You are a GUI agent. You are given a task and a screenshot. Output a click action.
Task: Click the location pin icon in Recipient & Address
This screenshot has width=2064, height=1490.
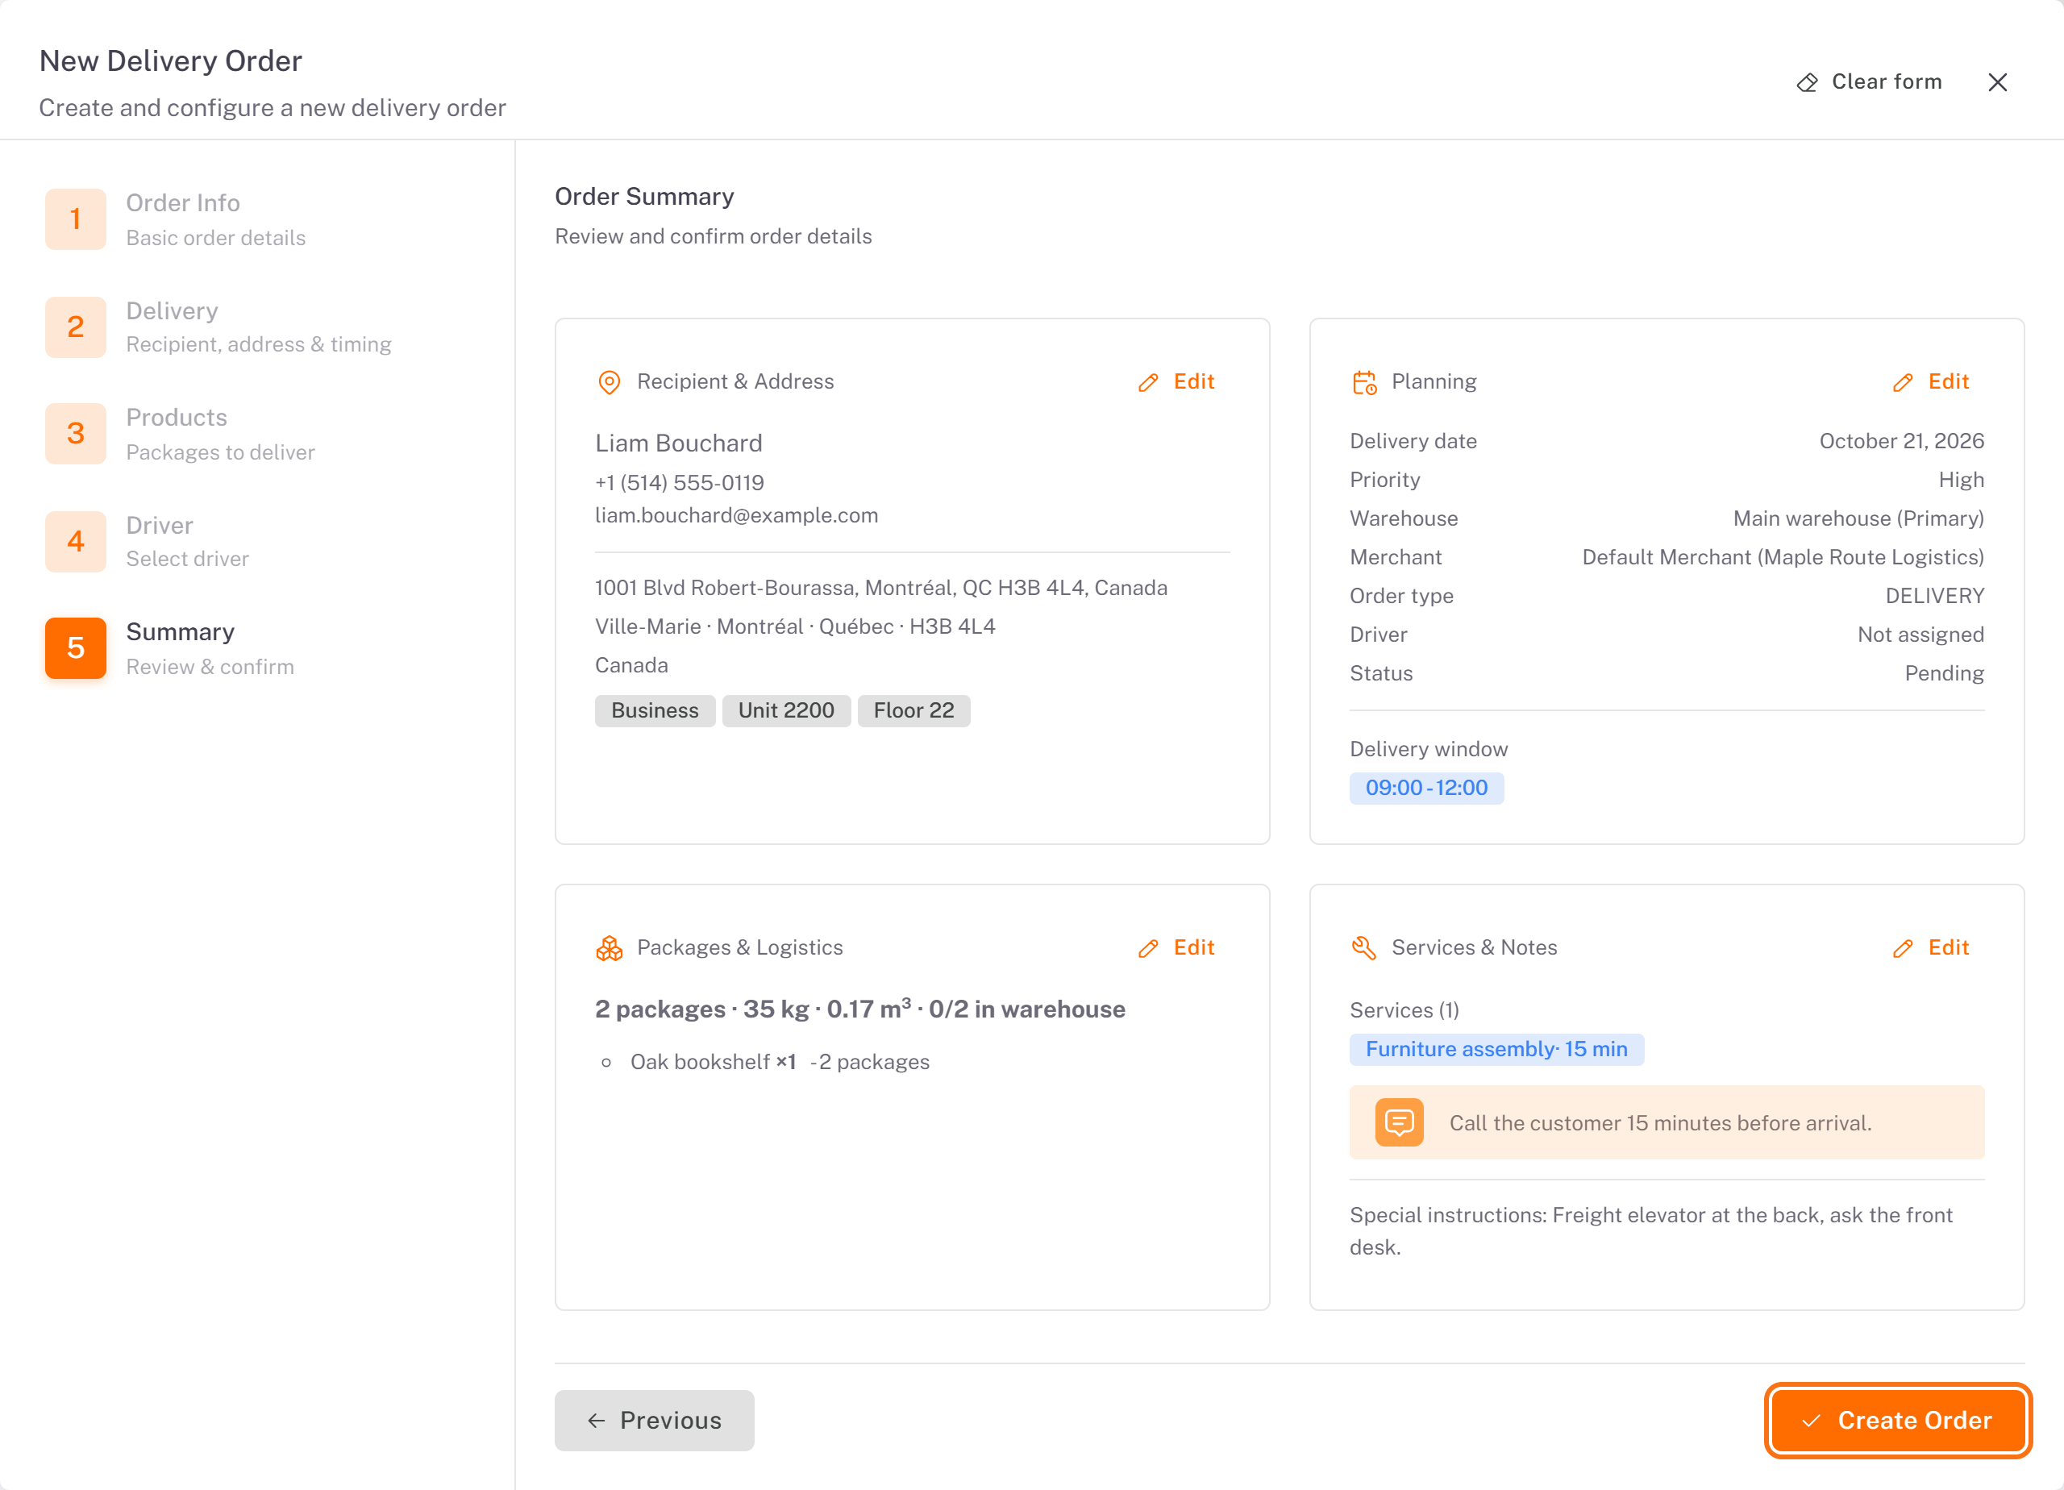pos(609,382)
